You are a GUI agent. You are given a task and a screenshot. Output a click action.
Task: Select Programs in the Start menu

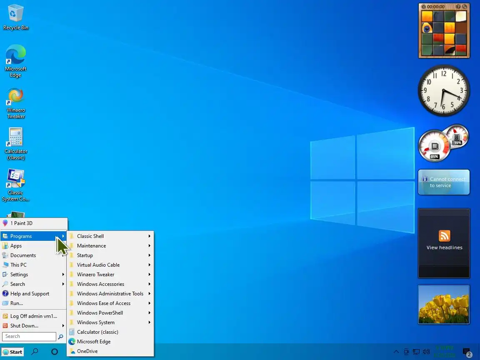point(34,236)
